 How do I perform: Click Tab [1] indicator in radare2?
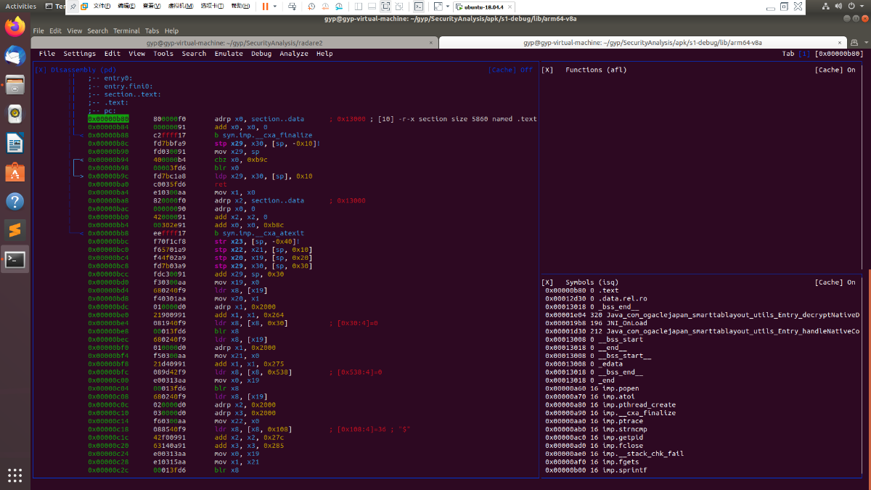pyautogui.click(x=796, y=54)
